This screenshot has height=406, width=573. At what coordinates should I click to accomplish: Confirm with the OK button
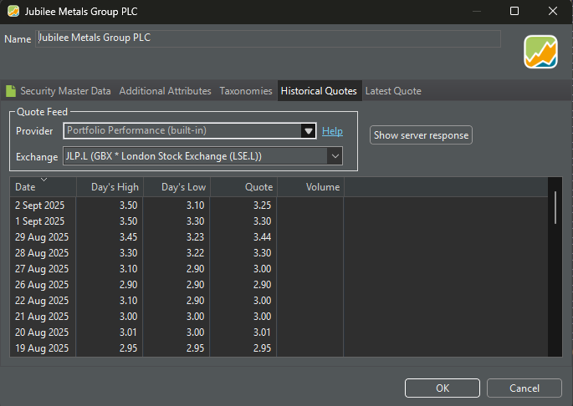click(443, 388)
